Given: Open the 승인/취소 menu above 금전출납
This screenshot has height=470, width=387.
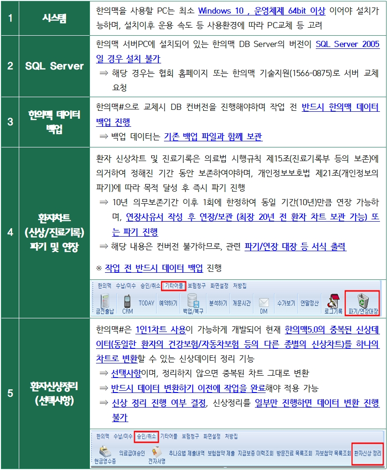Looking at the screenshot, I should [150, 285].
